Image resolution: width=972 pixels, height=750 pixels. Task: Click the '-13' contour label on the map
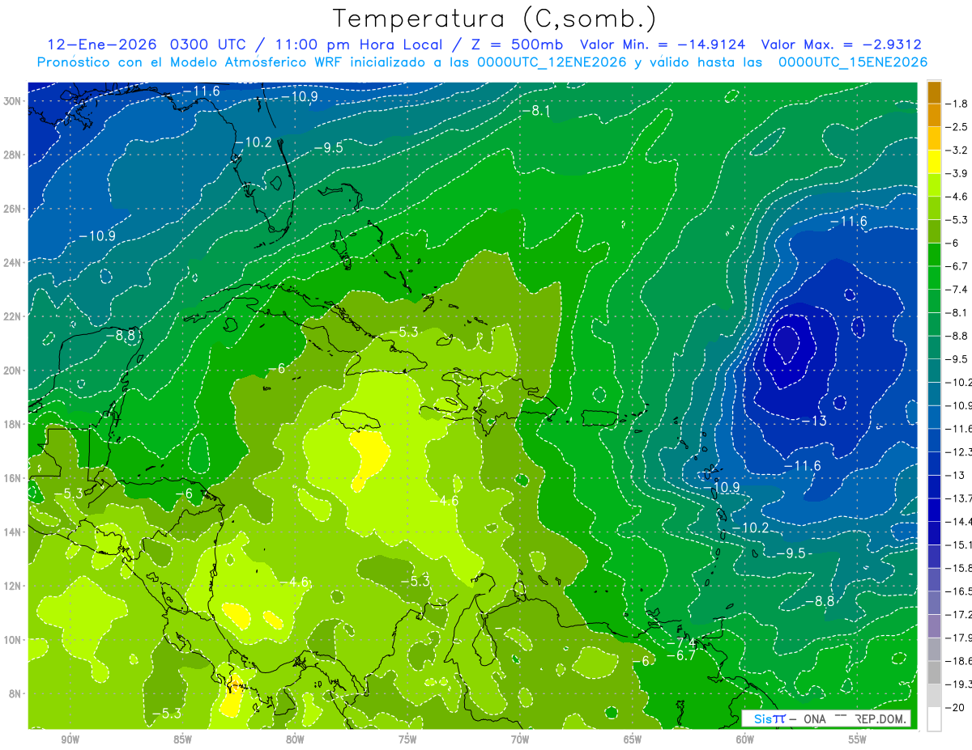(x=813, y=422)
